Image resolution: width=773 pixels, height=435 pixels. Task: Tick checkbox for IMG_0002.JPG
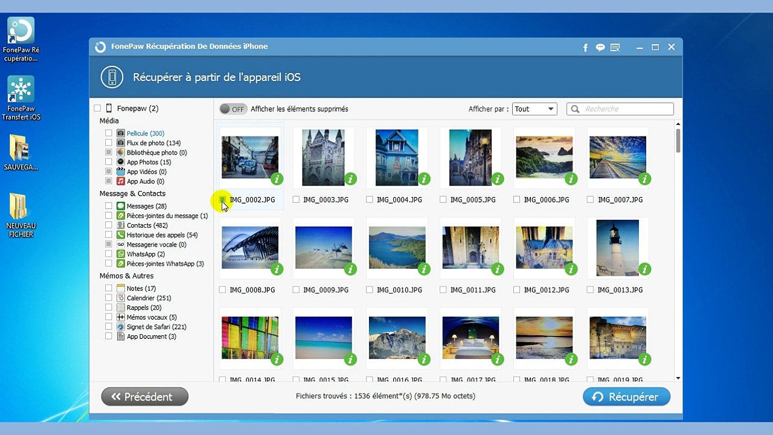[222, 199]
